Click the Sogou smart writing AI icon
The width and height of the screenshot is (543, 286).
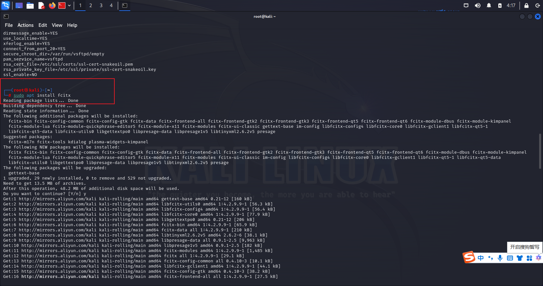[538, 258]
